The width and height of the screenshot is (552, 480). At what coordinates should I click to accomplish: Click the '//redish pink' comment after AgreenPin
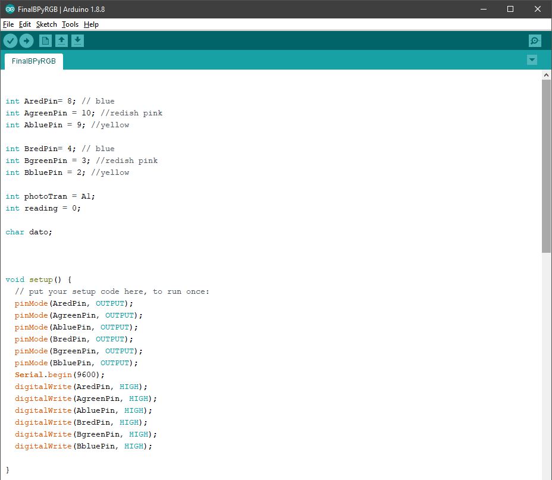[131, 114]
